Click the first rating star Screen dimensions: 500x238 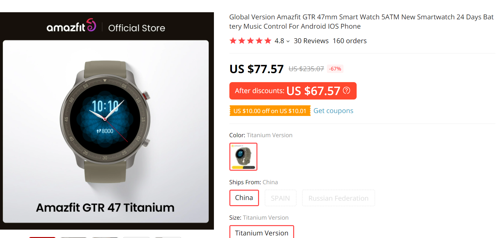coord(233,41)
